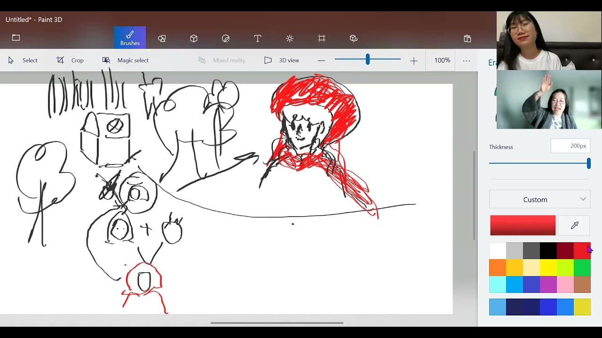Screen dimensions: 602x338
Task: Open the 2D shapes tool
Action: (x=162, y=38)
